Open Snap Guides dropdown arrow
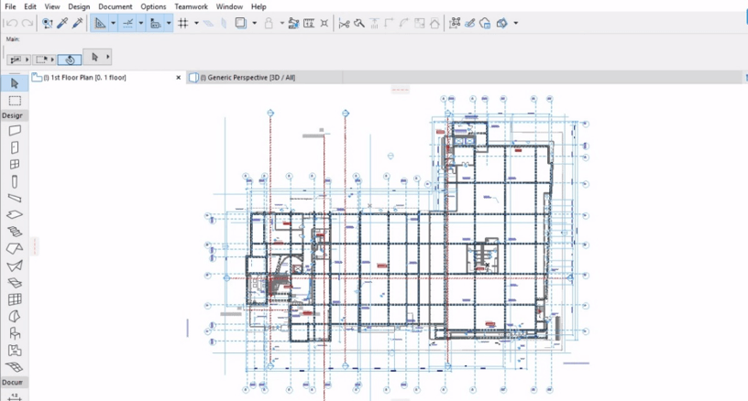The width and height of the screenshot is (748, 401). tap(141, 23)
